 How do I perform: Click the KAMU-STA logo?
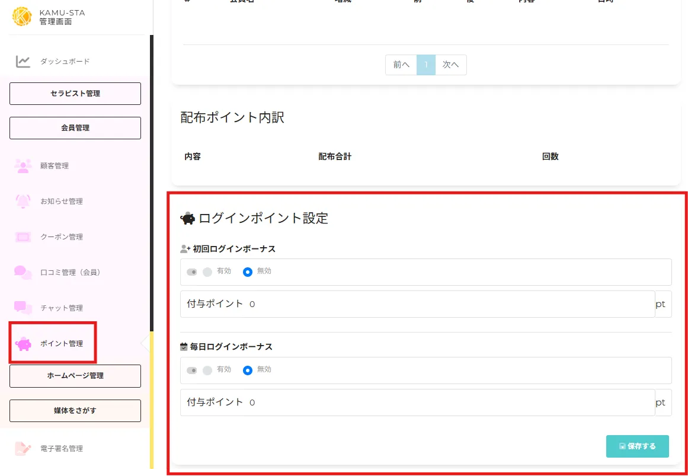pos(22,17)
